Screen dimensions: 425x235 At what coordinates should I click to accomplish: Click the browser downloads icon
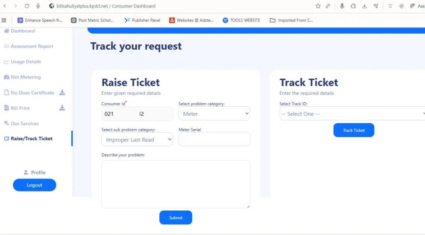click(x=364, y=6)
